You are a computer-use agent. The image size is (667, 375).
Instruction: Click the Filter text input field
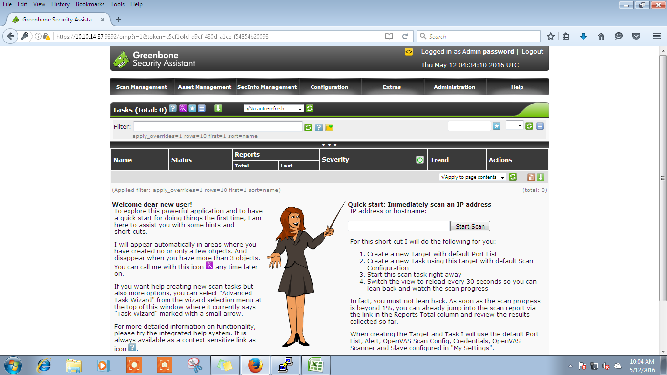click(218, 126)
